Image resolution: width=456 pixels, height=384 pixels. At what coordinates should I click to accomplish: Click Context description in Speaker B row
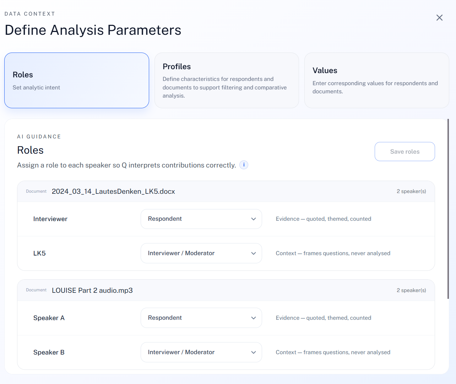click(333, 352)
